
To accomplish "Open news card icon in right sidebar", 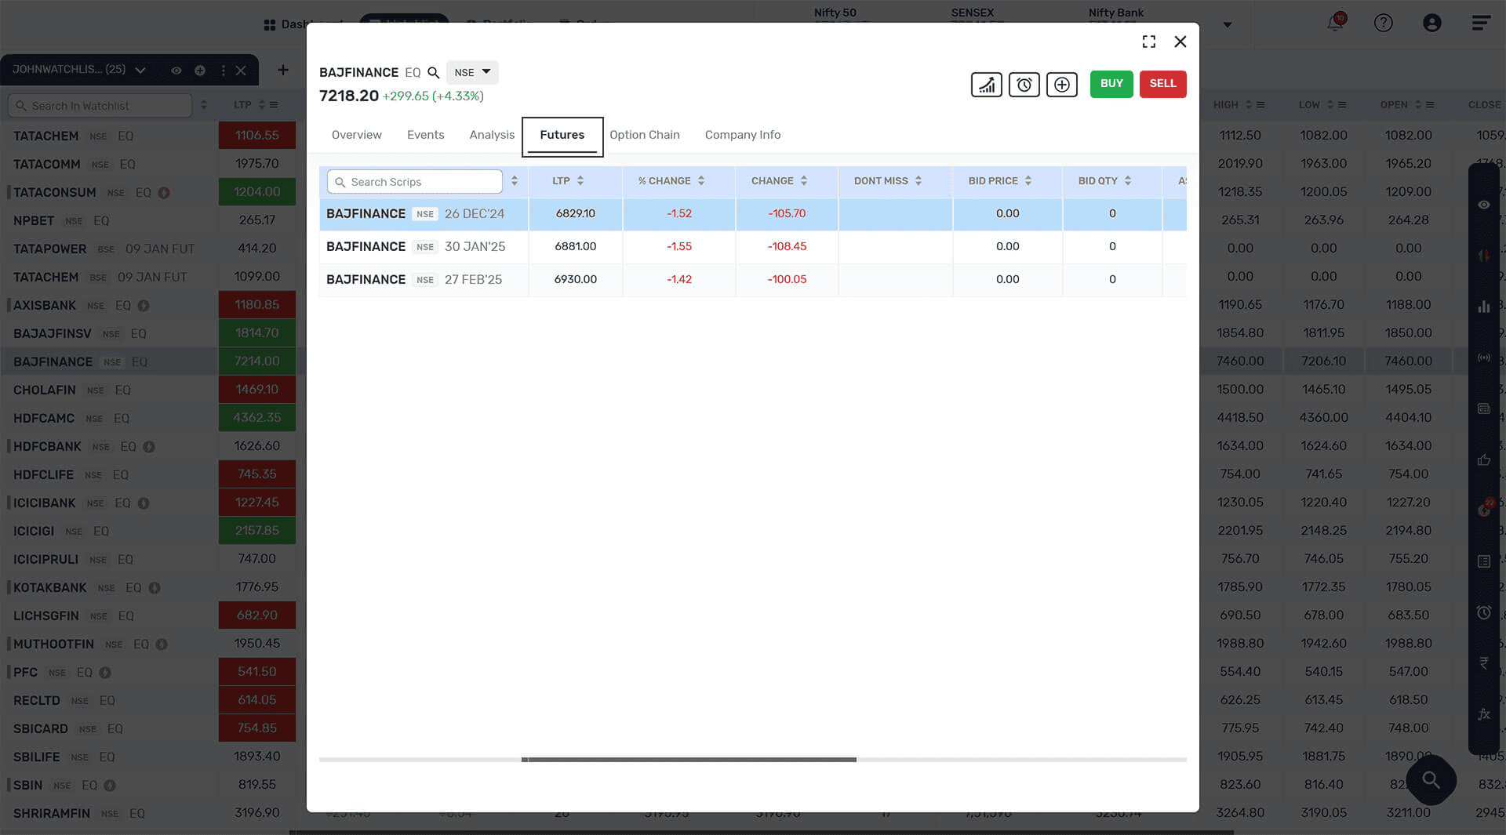I will click(x=1483, y=408).
